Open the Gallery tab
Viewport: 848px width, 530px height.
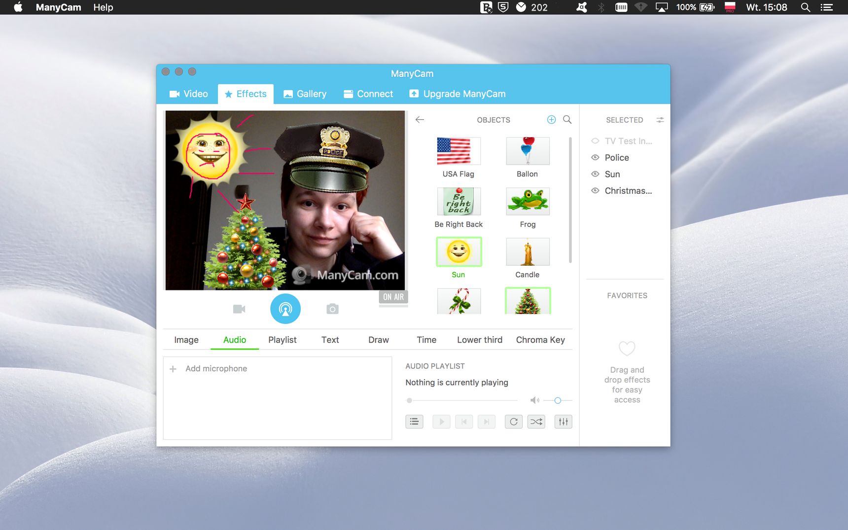[x=305, y=94]
